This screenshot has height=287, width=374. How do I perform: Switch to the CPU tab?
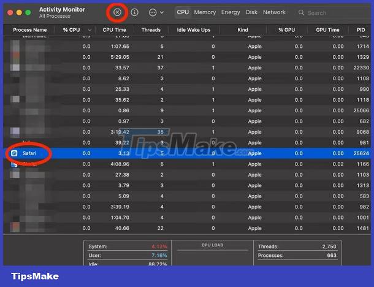click(183, 12)
